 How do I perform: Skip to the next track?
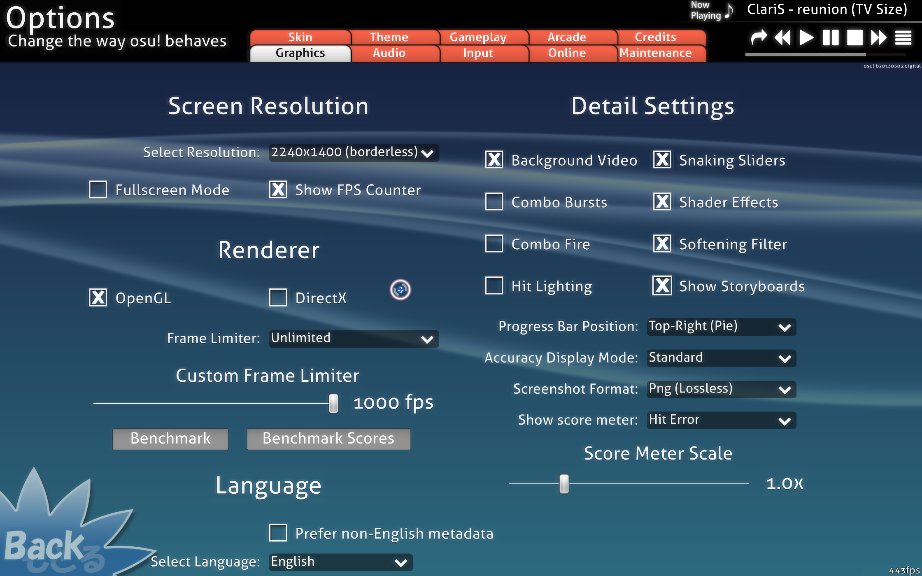879,38
